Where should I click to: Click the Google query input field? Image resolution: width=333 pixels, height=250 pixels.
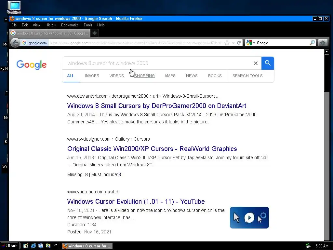click(157, 63)
